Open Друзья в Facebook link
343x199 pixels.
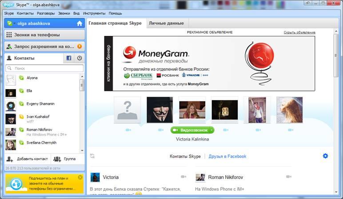227,156
